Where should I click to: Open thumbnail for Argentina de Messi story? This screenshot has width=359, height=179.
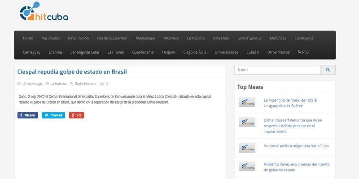tap(247, 102)
